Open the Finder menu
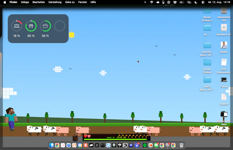The width and height of the screenshot is (233, 150). (13, 2)
